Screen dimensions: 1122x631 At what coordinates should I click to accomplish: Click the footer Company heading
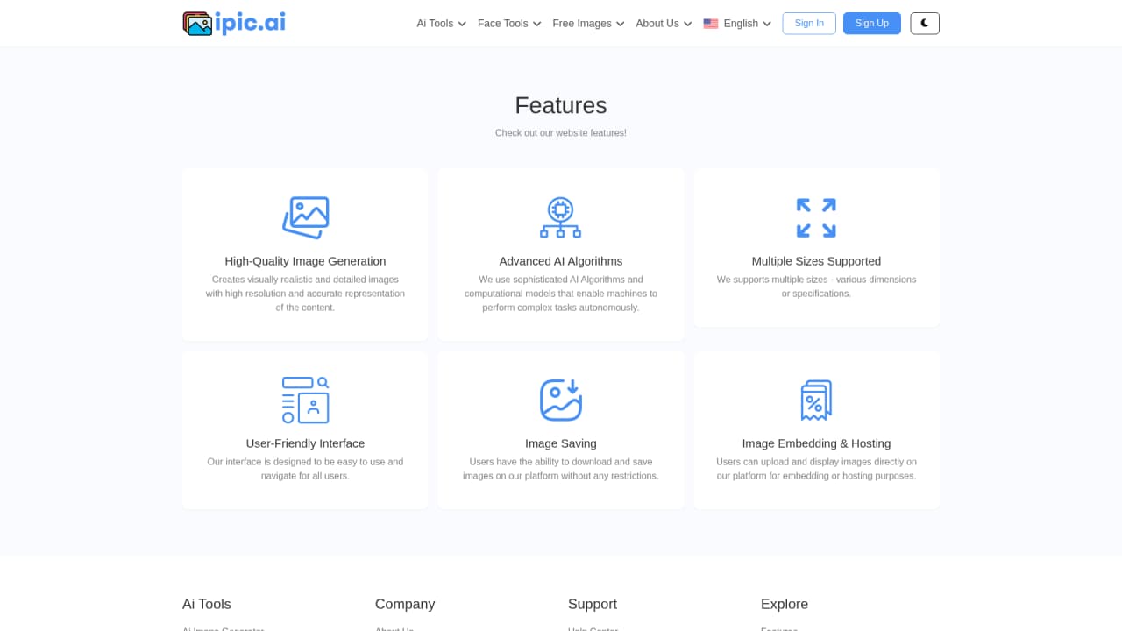[405, 604]
